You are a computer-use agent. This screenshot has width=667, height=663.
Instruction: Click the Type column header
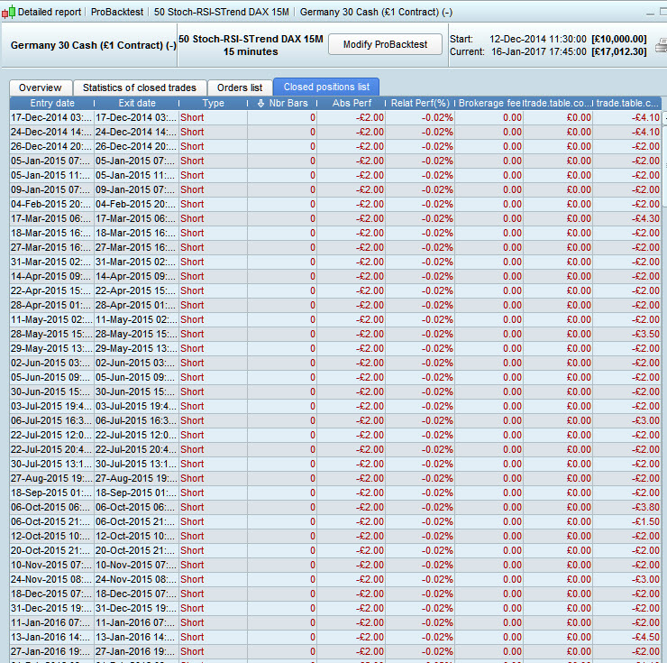click(213, 104)
